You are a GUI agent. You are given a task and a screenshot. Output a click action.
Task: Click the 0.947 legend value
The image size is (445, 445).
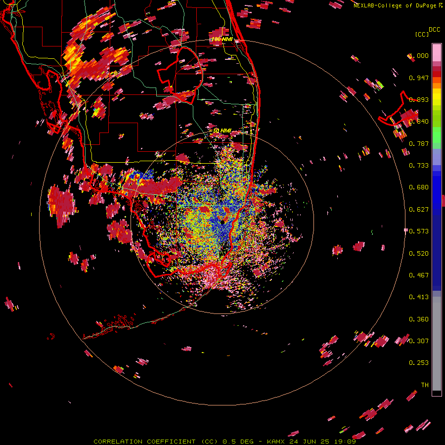coord(419,78)
